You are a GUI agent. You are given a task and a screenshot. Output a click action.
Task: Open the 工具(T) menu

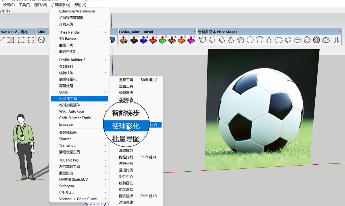(24, 5)
